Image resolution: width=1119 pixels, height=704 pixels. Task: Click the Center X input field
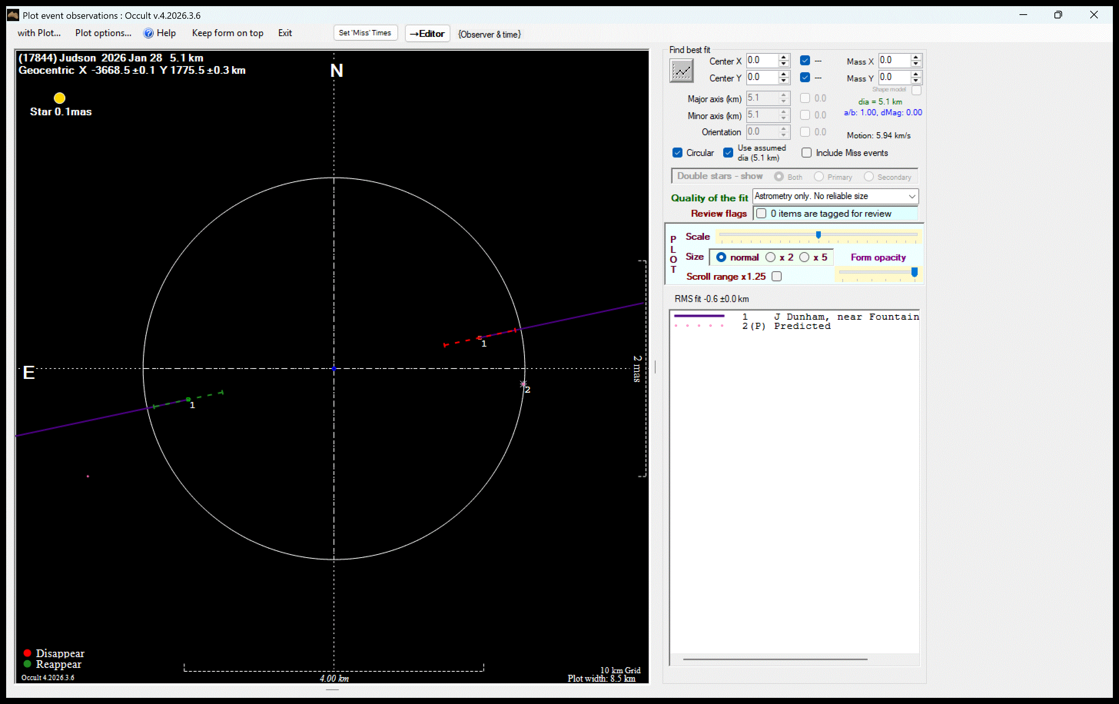761,60
